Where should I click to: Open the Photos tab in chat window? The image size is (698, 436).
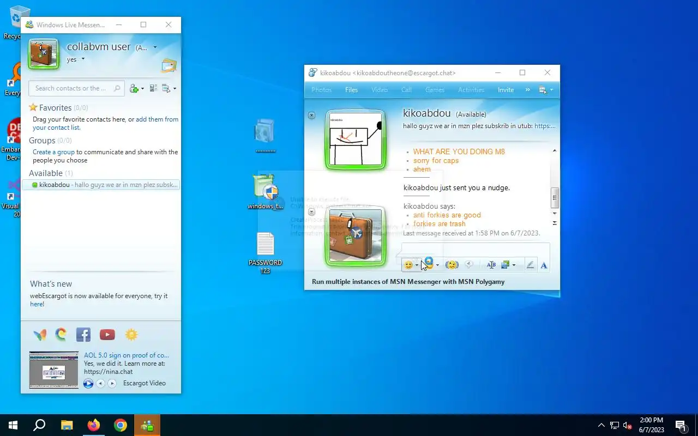coord(321,90)
